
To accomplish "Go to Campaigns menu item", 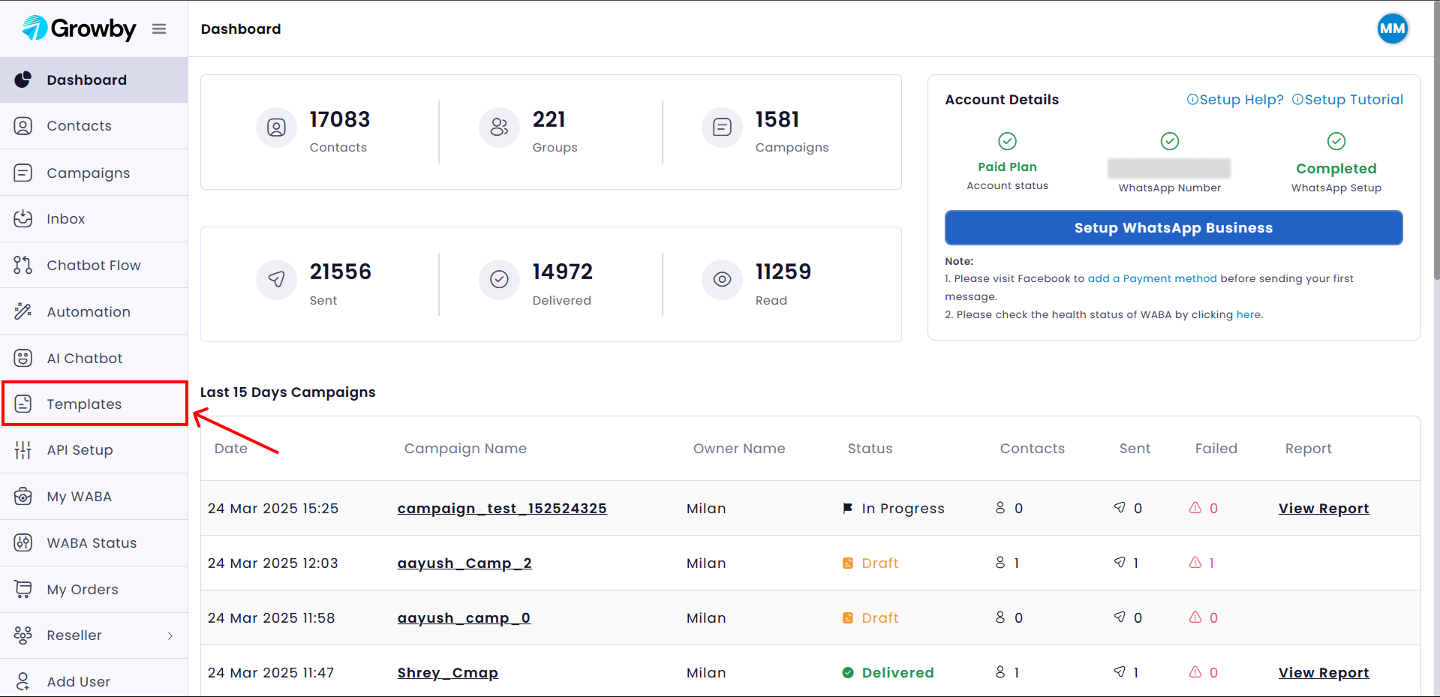I will (x=88, y=173).
